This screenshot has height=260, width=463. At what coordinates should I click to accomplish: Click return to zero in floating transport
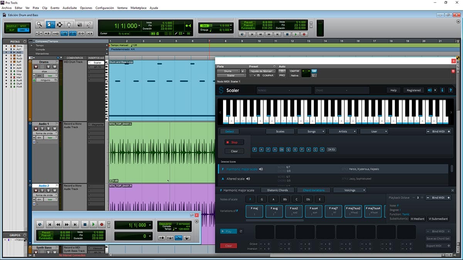click(x=50, y=224)
